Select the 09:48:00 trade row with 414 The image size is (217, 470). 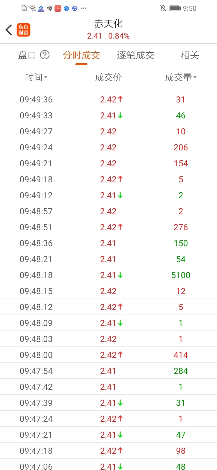click(x=108, y=355)
